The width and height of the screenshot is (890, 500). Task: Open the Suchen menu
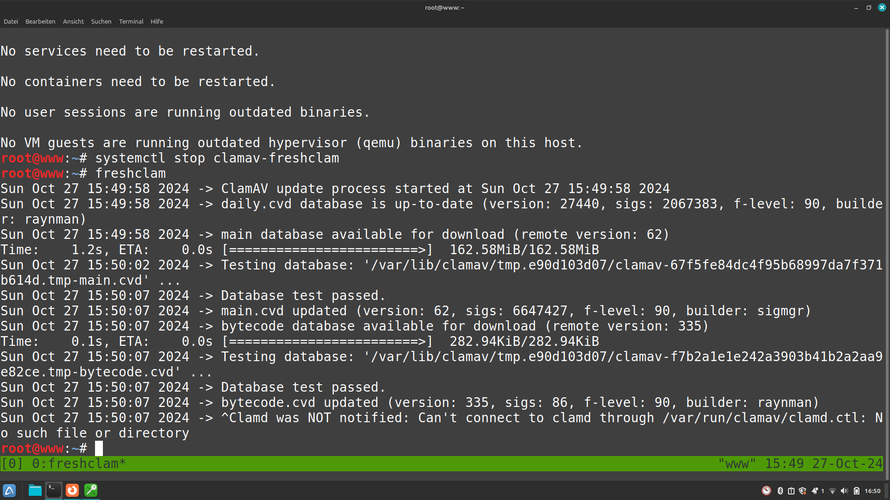click(x=101, y=21)
